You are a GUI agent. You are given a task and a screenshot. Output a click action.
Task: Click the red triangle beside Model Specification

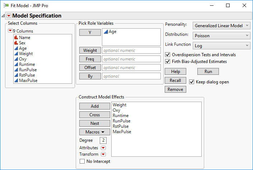(x=9, y=16)
